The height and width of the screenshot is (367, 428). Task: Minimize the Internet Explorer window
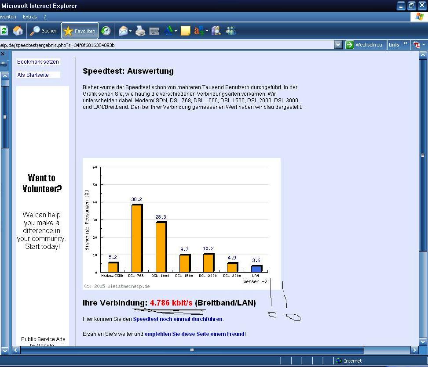click(x=401, y=6)
